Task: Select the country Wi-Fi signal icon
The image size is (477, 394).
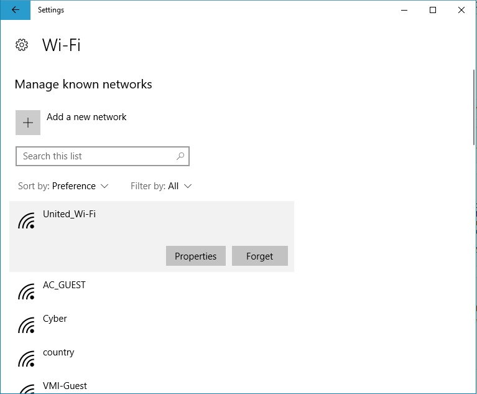Action: [27, 359]
